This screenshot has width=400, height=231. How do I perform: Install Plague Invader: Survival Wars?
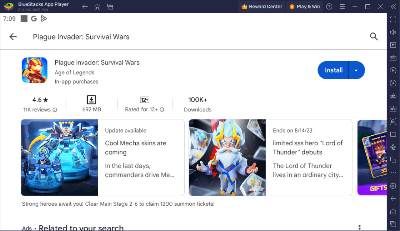[333, 70]
